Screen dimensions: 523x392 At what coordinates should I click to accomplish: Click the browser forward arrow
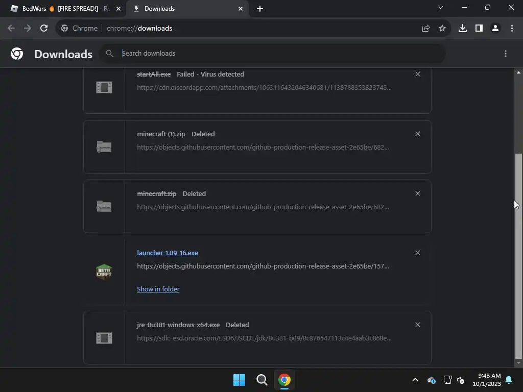tap(28, 29)
